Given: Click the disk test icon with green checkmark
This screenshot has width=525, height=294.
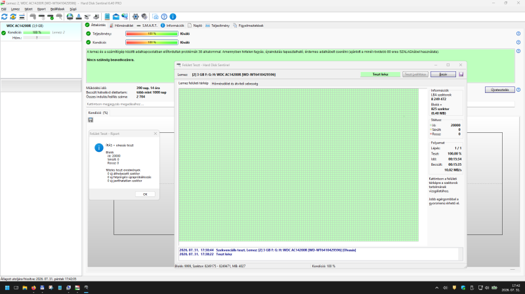Looking at the screenshot, I should coord(51,16).
